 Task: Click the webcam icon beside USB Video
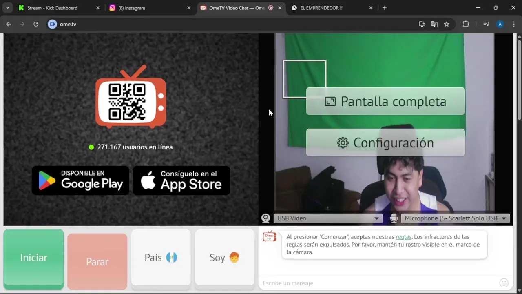265,218
